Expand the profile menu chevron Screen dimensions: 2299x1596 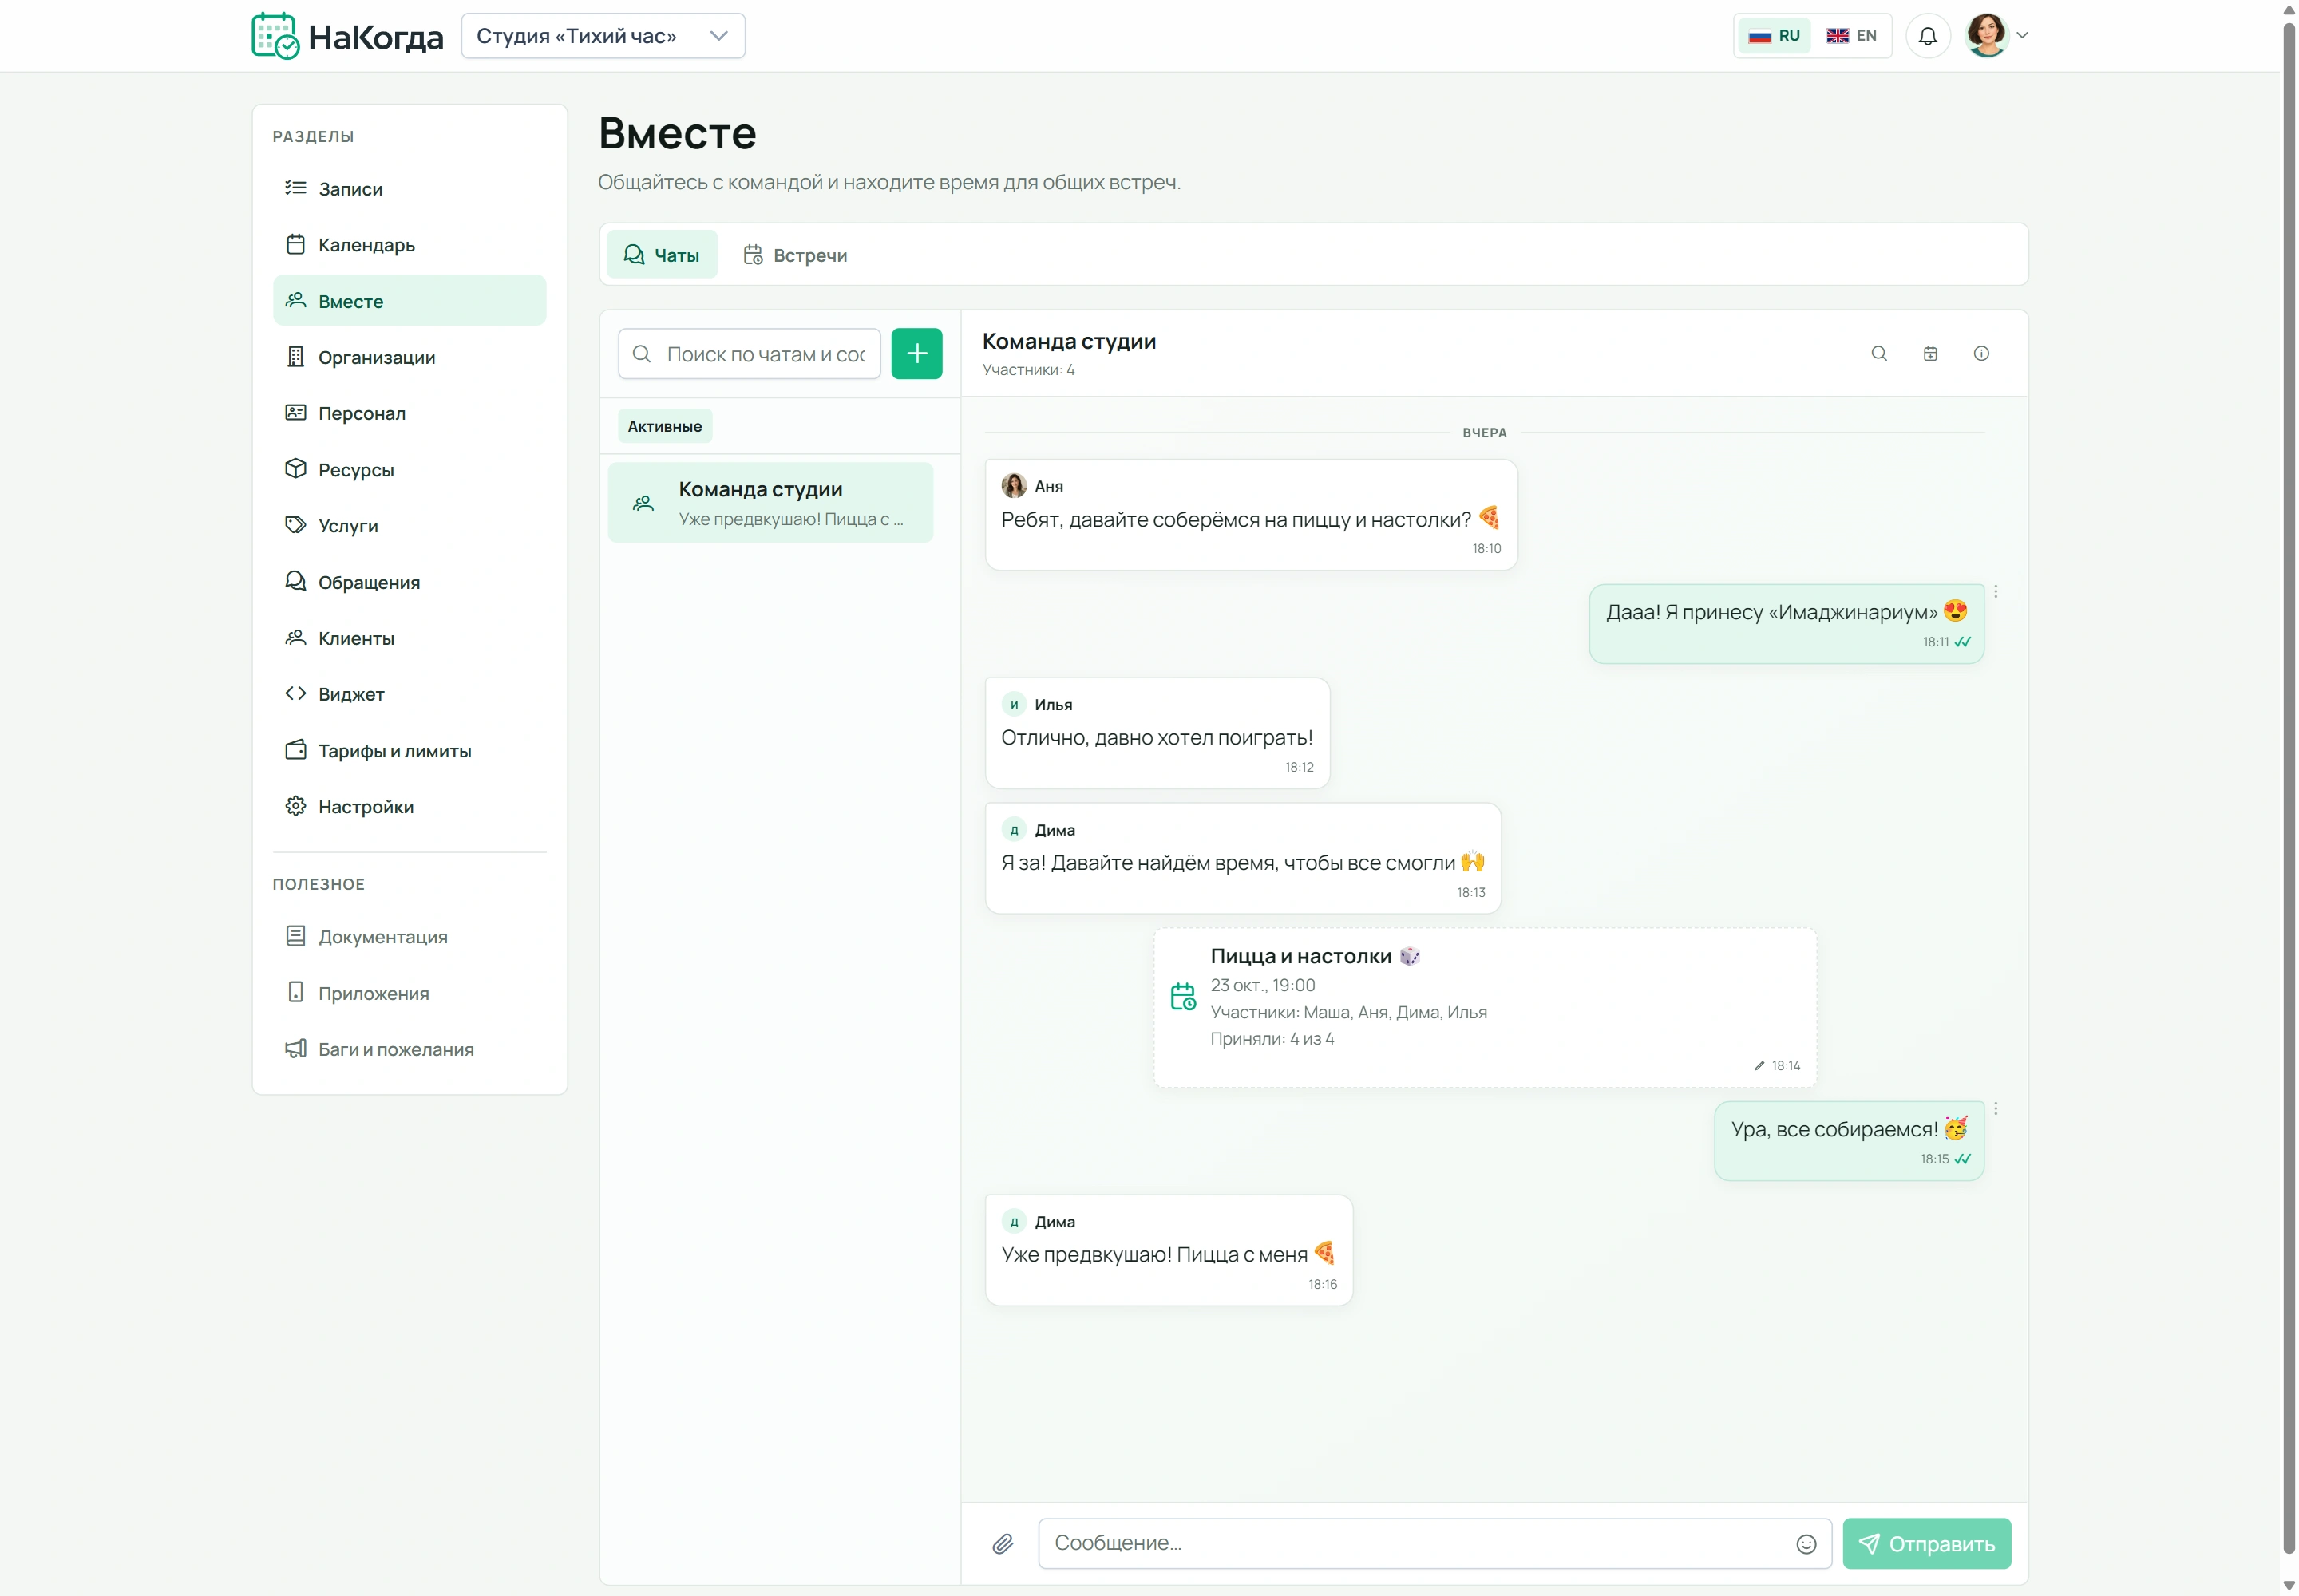click(x=2021, y=36)
